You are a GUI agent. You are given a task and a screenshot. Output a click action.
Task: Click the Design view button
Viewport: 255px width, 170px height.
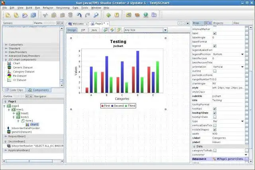pos(72,30)
